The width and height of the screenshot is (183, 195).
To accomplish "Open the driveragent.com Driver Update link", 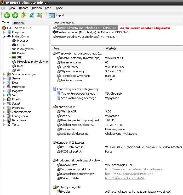I will click(125, 178).
